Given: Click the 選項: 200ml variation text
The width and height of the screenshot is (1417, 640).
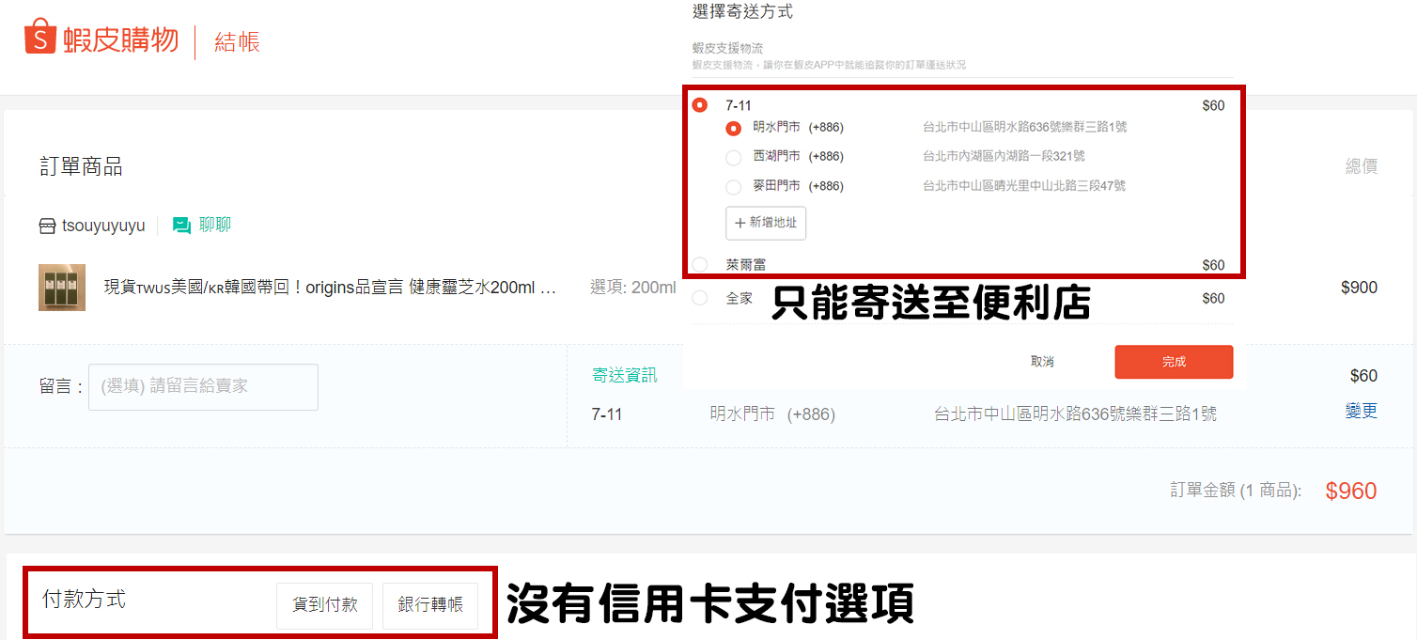Looking at the screenshot, I should (x=633, y=288).
